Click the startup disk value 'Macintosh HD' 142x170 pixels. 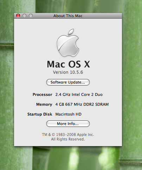pyautogui.click(x=69, y=114)
